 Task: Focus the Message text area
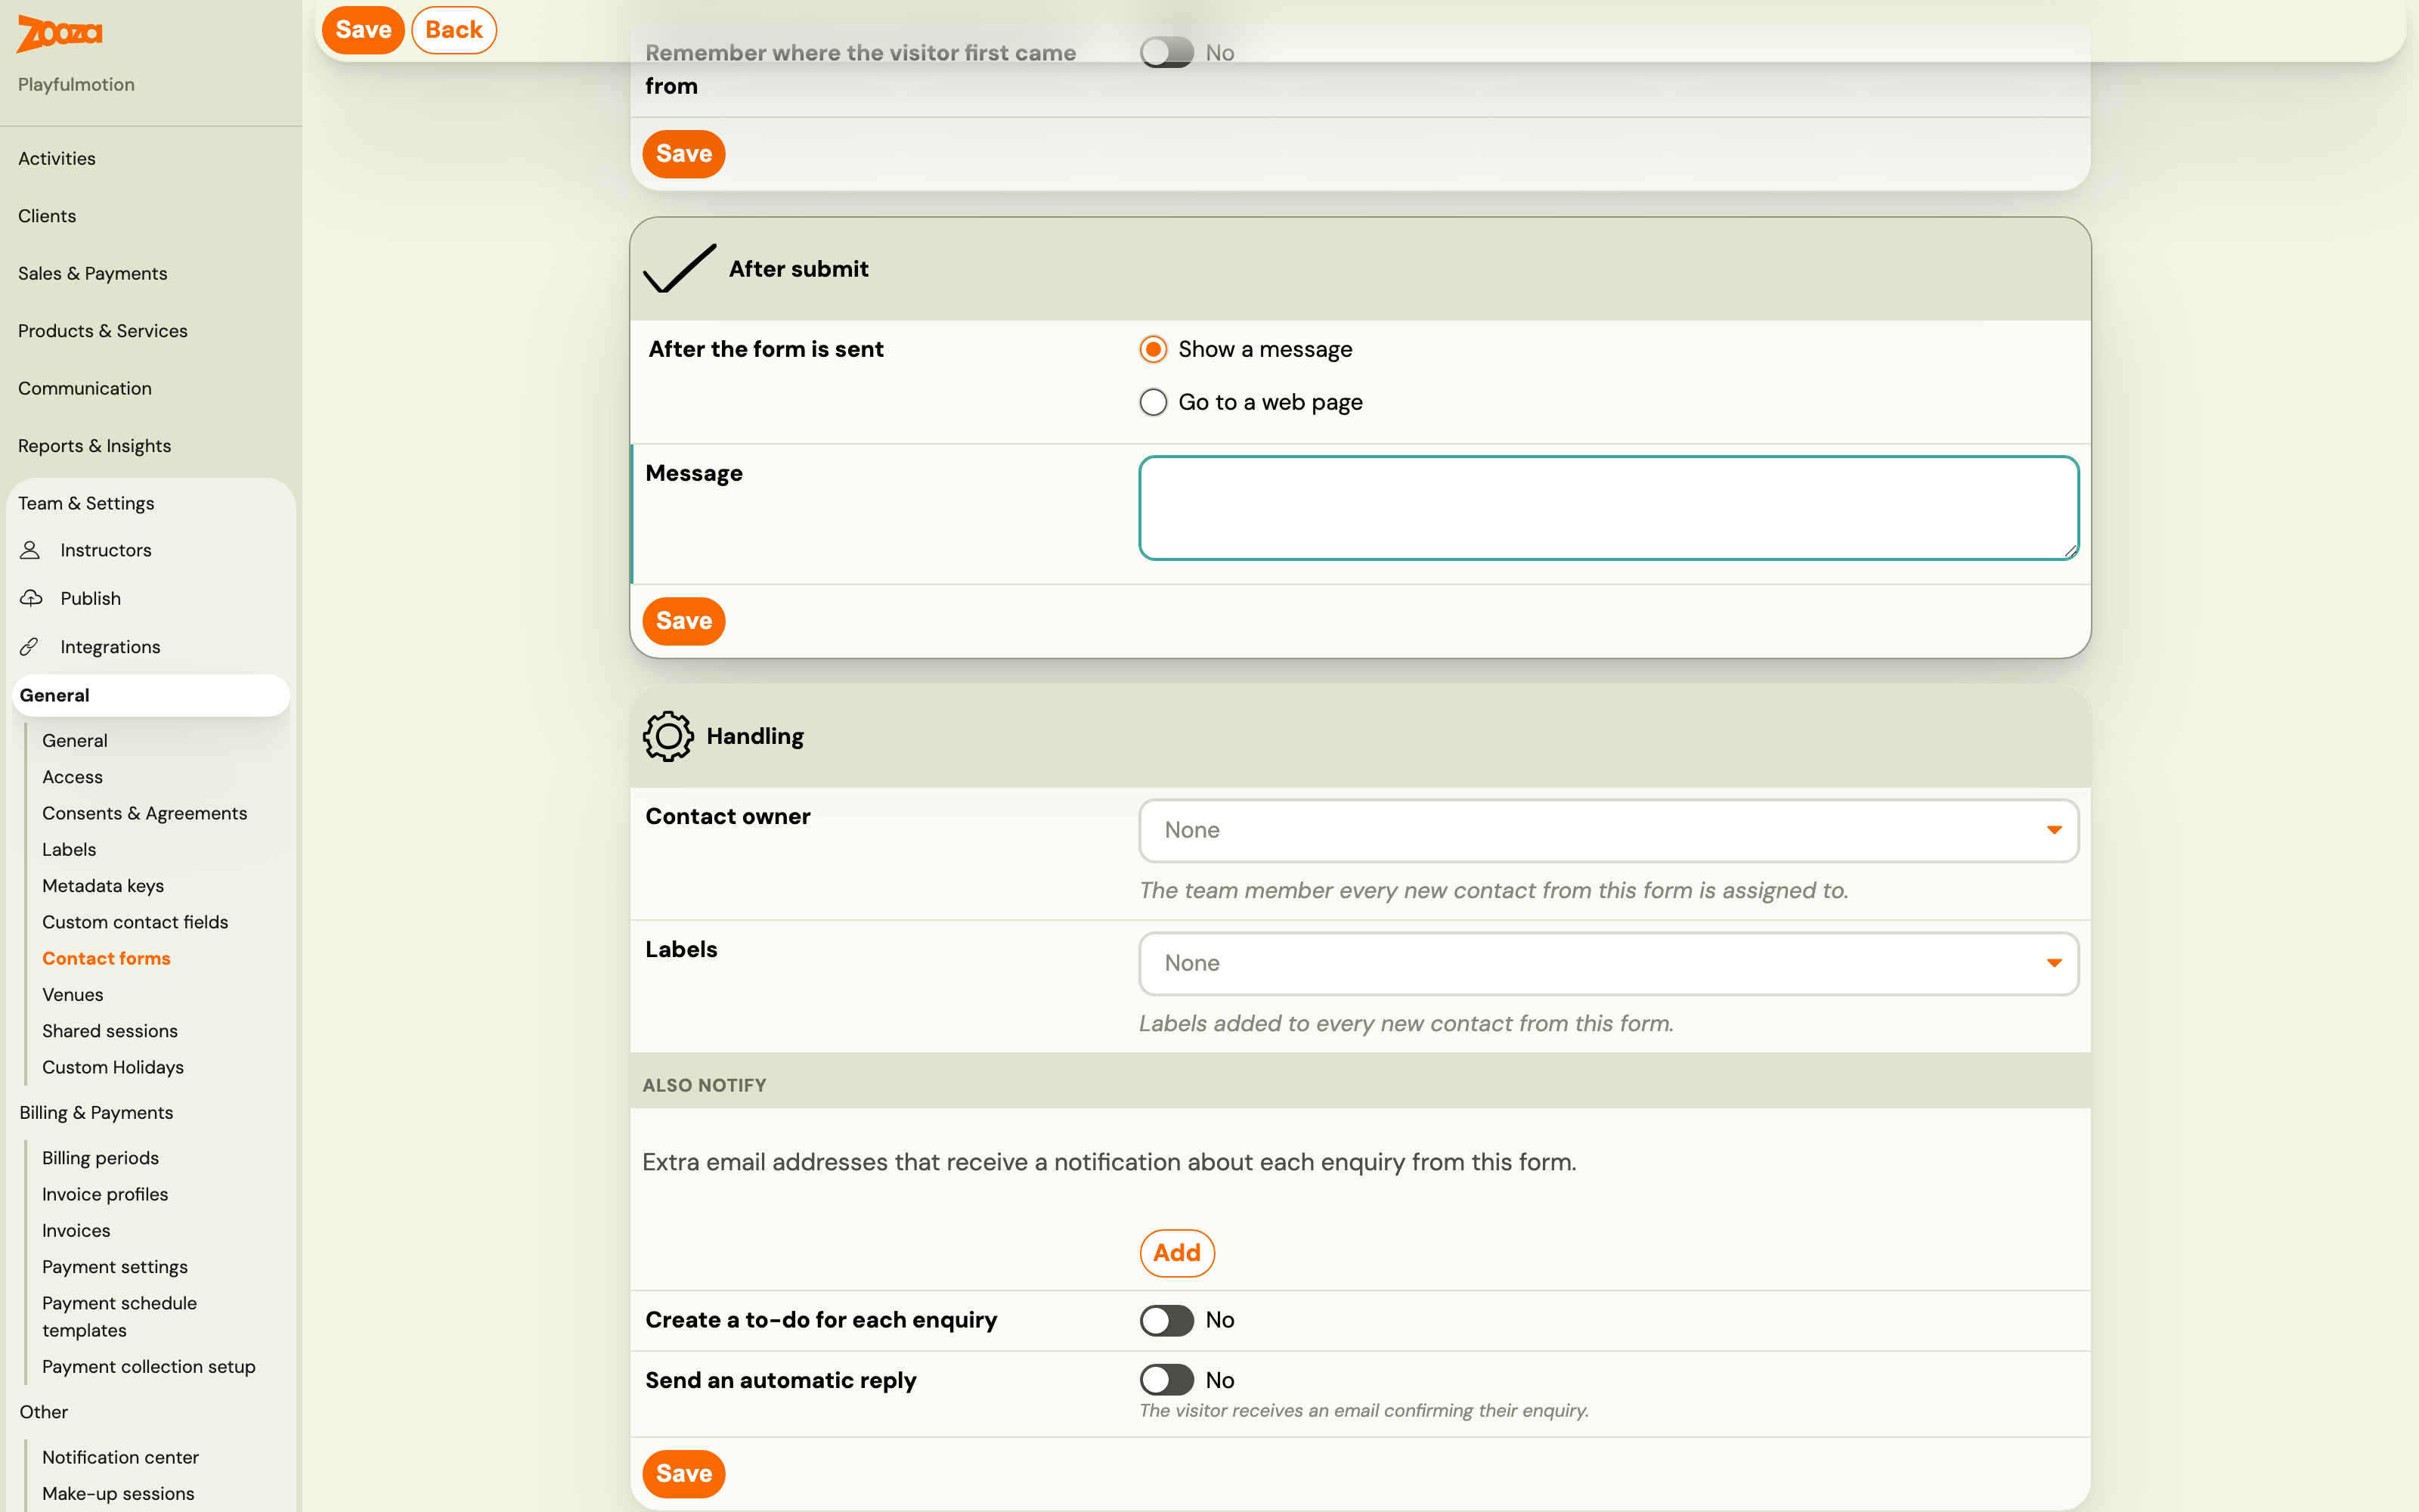tap(1609, 508)
